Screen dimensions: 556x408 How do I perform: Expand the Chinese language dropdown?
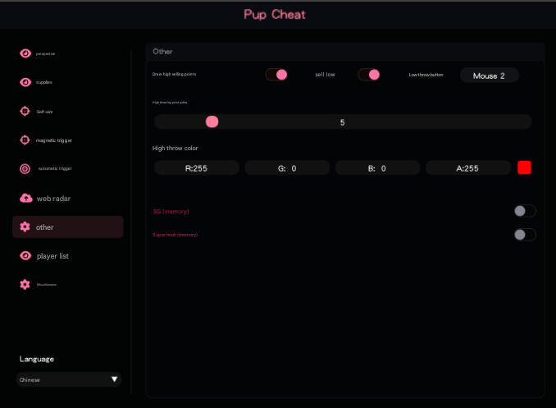69,379
